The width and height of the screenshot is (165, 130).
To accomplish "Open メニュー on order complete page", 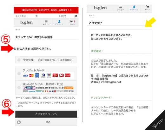I will coord(121,8).
